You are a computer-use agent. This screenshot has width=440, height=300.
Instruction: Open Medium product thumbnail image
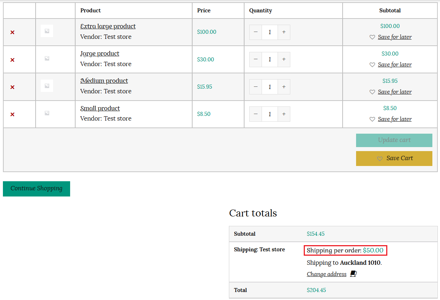(x=47, y=86)
